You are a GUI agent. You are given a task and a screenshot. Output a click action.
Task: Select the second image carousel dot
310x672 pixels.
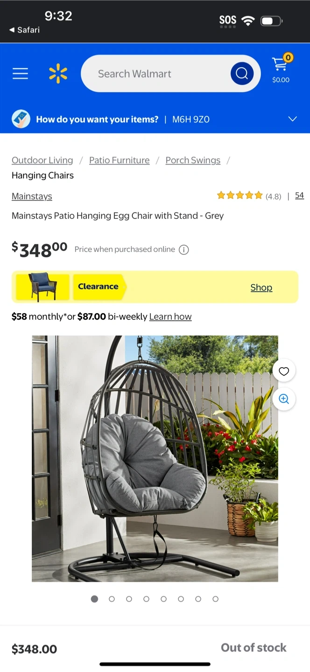112,599
